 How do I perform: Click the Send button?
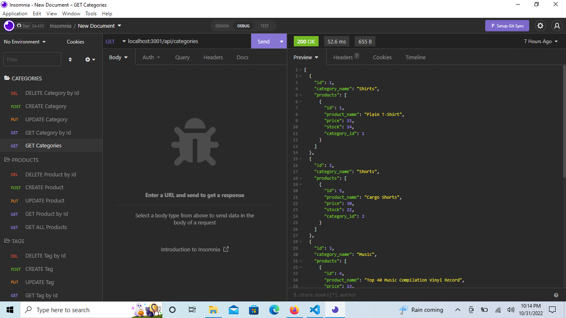pyautogui.click(x=264, y=41)
